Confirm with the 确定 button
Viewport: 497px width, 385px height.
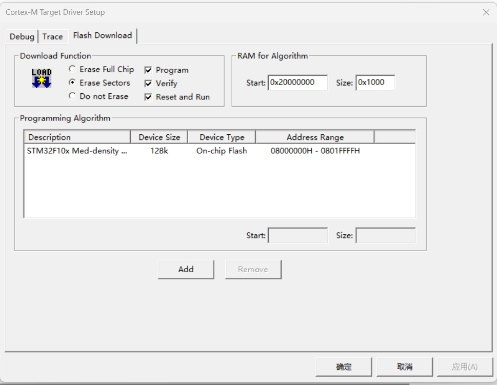(x=344, y=367)
